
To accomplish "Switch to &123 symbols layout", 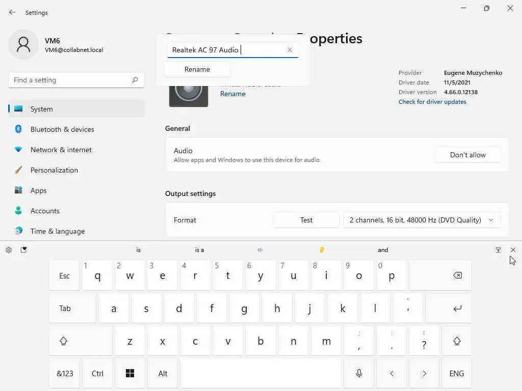I will 64,373.
